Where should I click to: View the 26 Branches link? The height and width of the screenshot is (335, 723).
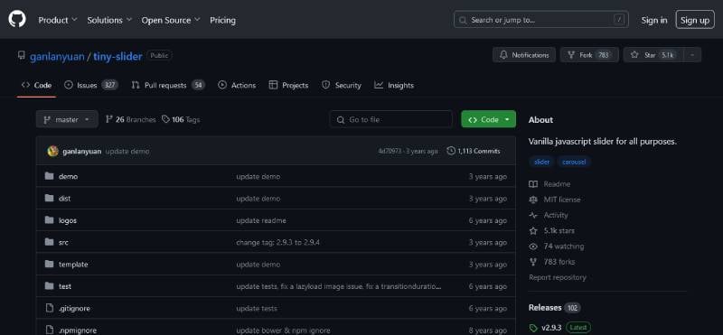(131, 119)
